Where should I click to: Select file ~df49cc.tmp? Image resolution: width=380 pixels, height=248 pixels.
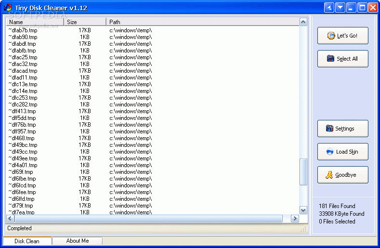pos(23,152)
